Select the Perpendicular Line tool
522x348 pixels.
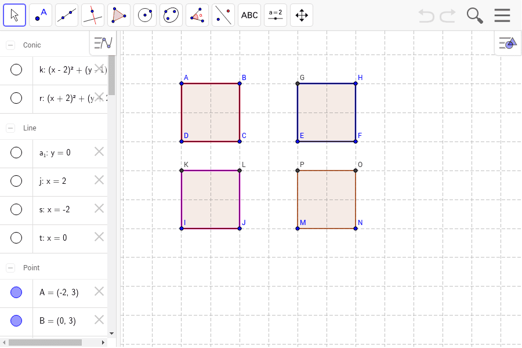pyautogui.click(x=93, y=15)
